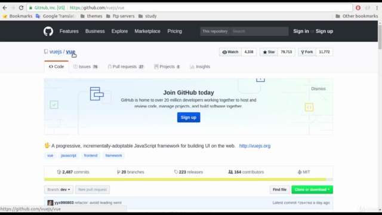The width and height of the screenshot is (382, 215).
Task: Switch to the Insights tab
Action: [200, 66]
